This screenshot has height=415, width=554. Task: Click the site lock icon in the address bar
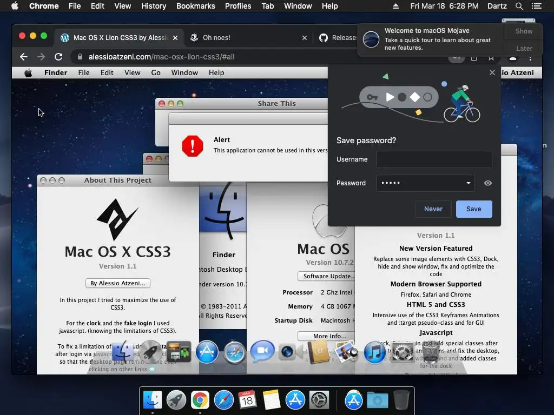(80, 57)
